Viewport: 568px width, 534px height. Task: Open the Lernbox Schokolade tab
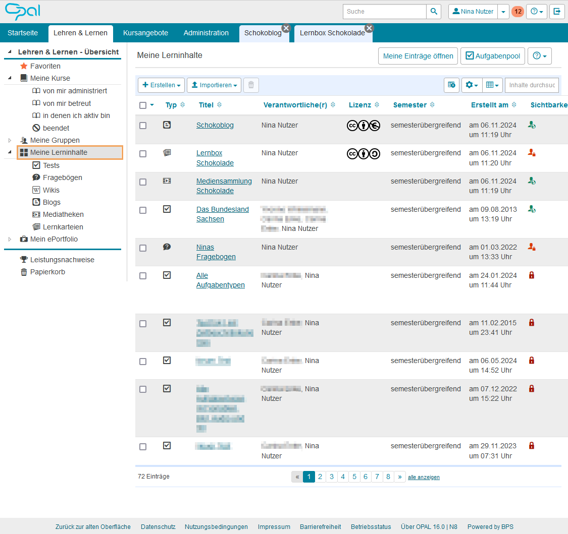332,33
